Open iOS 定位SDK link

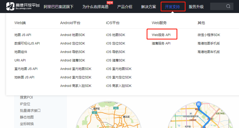pyautogui.click(x=116, y=43)
